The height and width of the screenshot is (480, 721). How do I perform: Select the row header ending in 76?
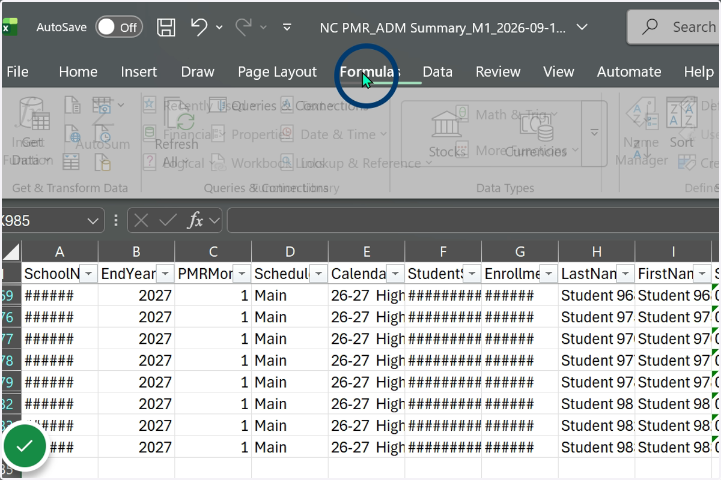[11, 317]
